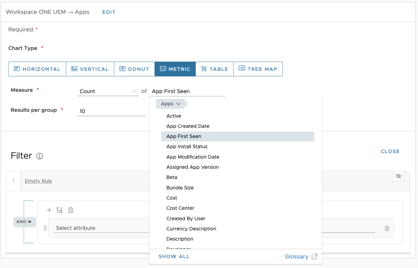
Task: Select the Horizontal chart type
Action: point(38,69)
